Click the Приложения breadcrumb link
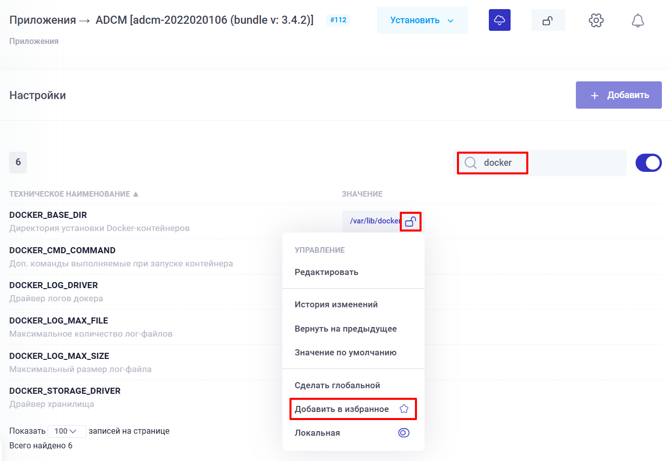Image resolution: width=670 pixels, height=461 pixels. (x=34, y=41)
